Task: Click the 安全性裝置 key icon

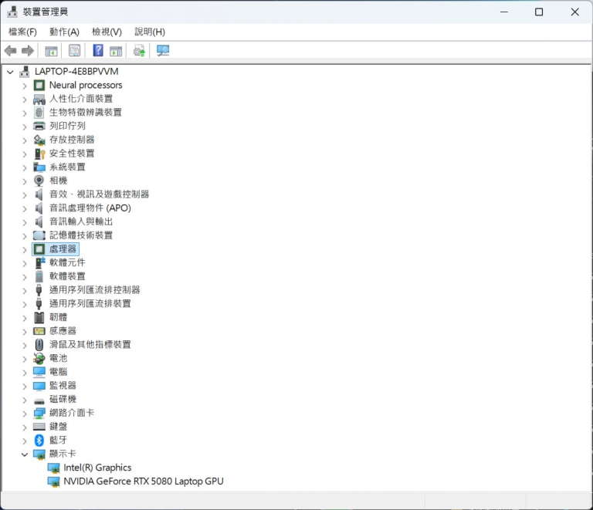Action: click(x=39, y=154)
